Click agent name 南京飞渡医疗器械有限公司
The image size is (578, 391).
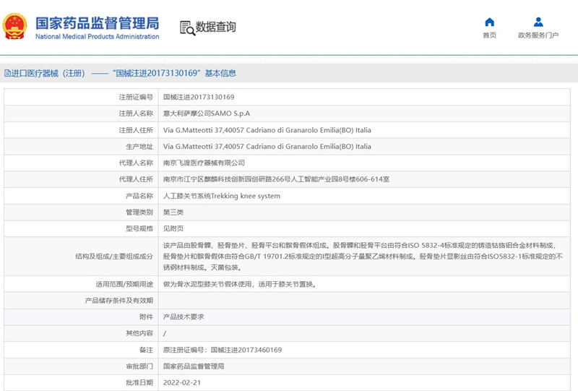204,163
